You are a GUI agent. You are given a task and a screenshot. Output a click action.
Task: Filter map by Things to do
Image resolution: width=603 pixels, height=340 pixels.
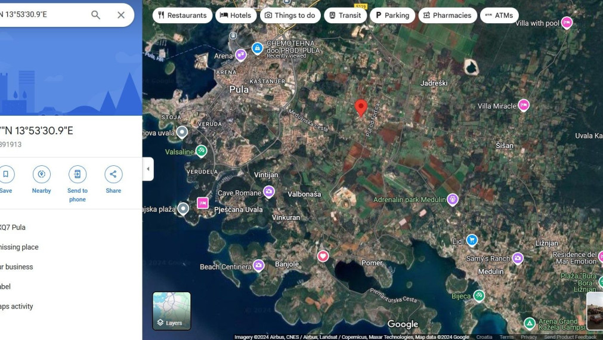tap(290, 16)
